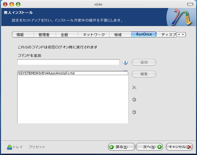Switch to the ネットワーク tab

(x=93, y=35)
